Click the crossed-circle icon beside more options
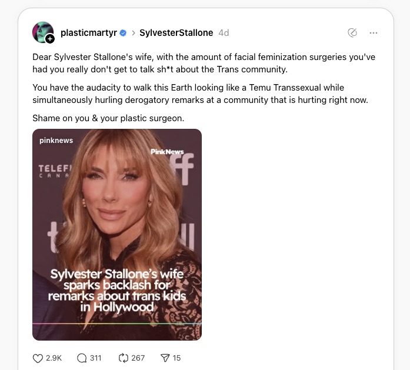Viewport: 410px width, 370px height. pos(352,33)
